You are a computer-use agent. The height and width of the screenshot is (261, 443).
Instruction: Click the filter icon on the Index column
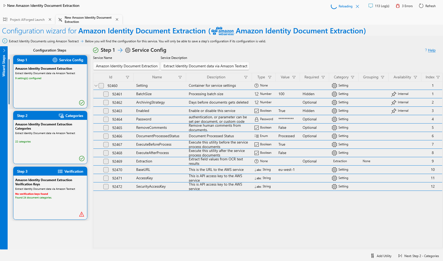coord(438,77)
